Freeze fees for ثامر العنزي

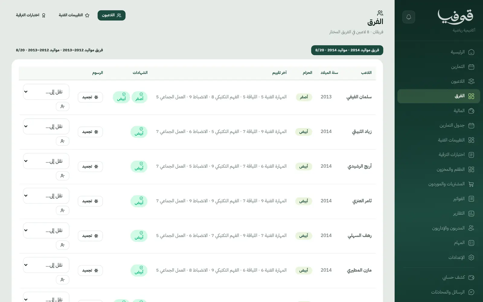tap(90, 201)
